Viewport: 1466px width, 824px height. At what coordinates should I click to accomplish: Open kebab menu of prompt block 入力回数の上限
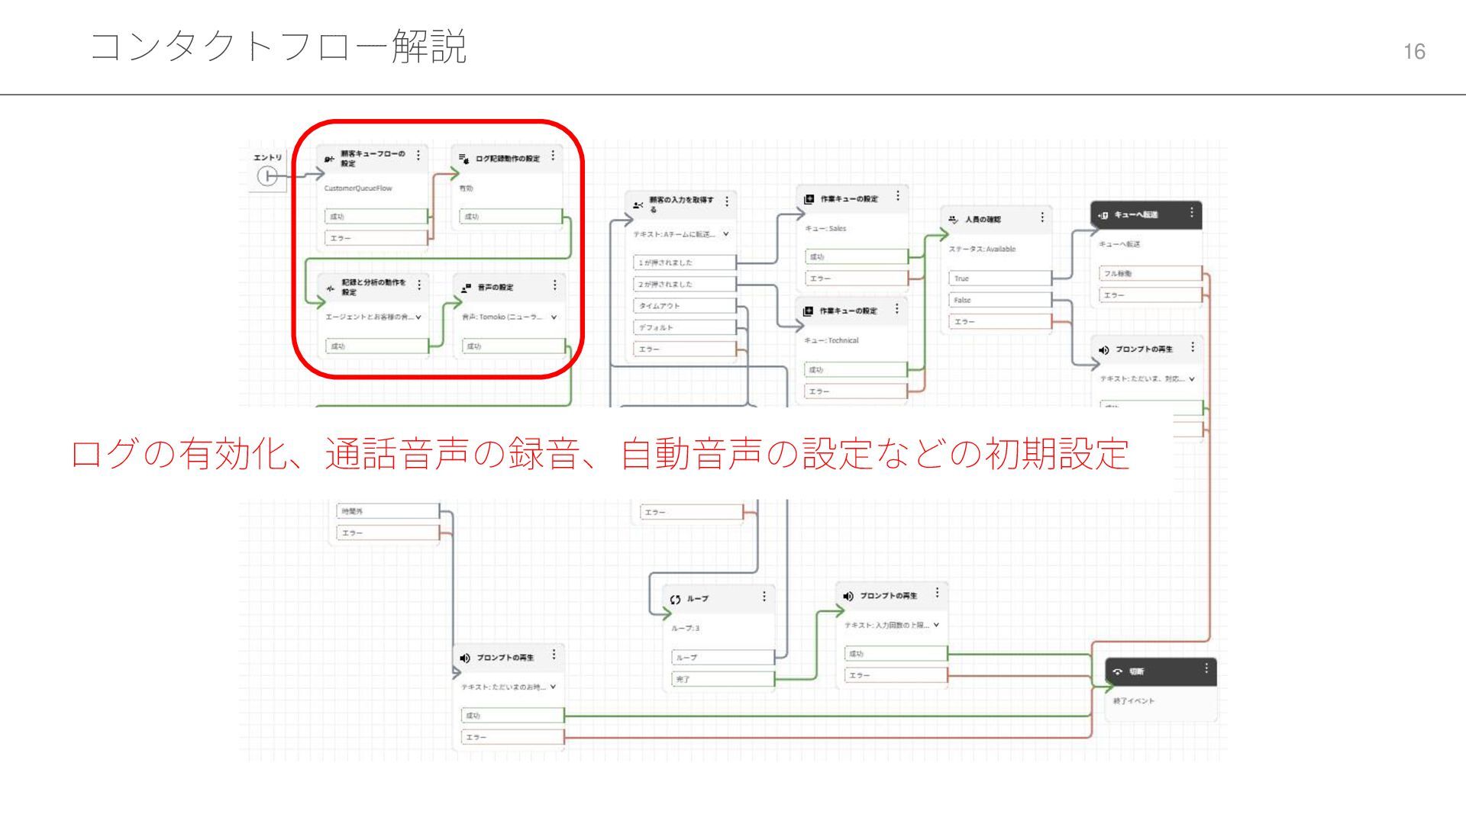(x=937, y=593)
